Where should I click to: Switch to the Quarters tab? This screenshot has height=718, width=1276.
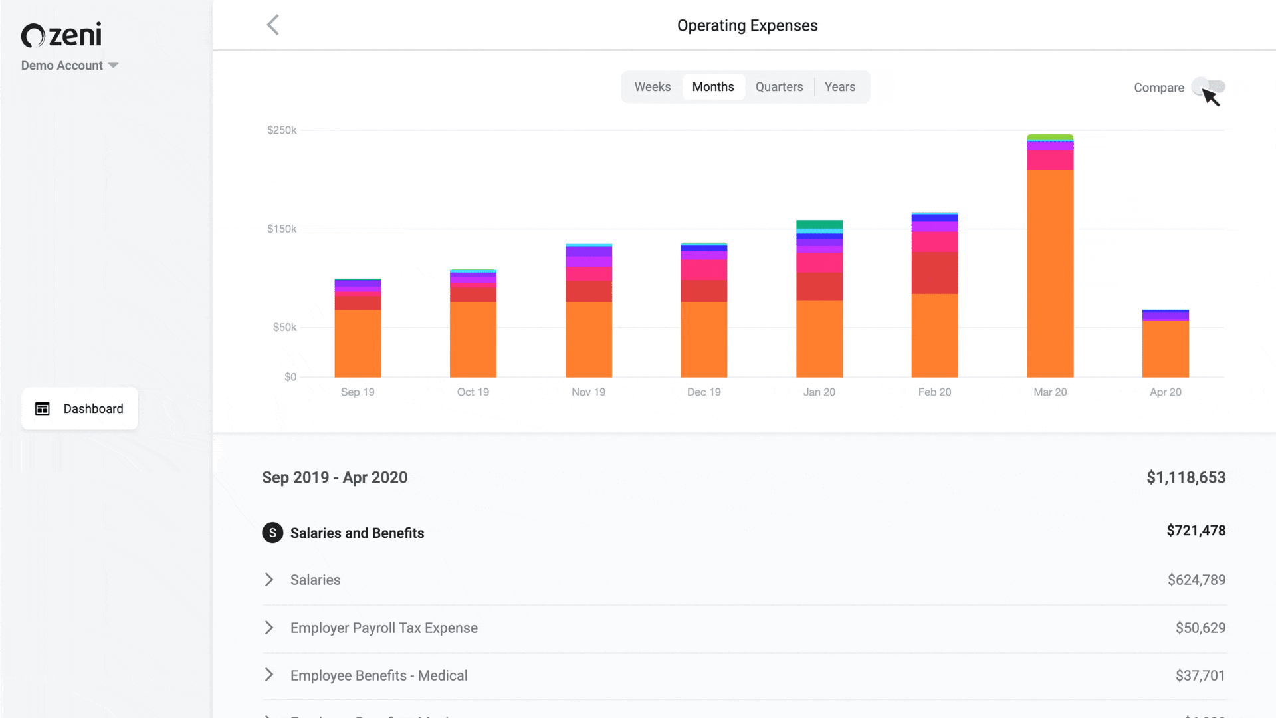(779, 87)
